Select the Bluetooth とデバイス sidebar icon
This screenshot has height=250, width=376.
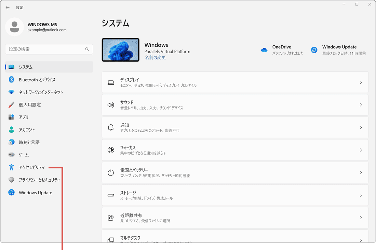(x=10, y=79)
